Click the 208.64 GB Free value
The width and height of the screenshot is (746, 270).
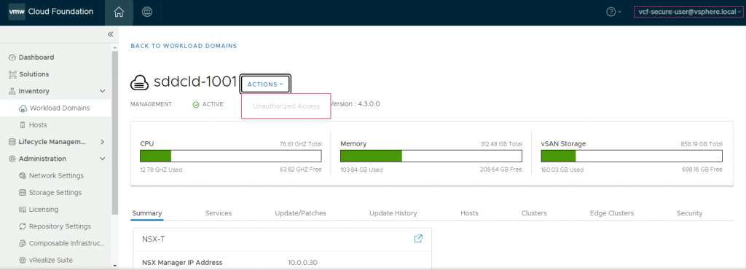tap(501, 170)
